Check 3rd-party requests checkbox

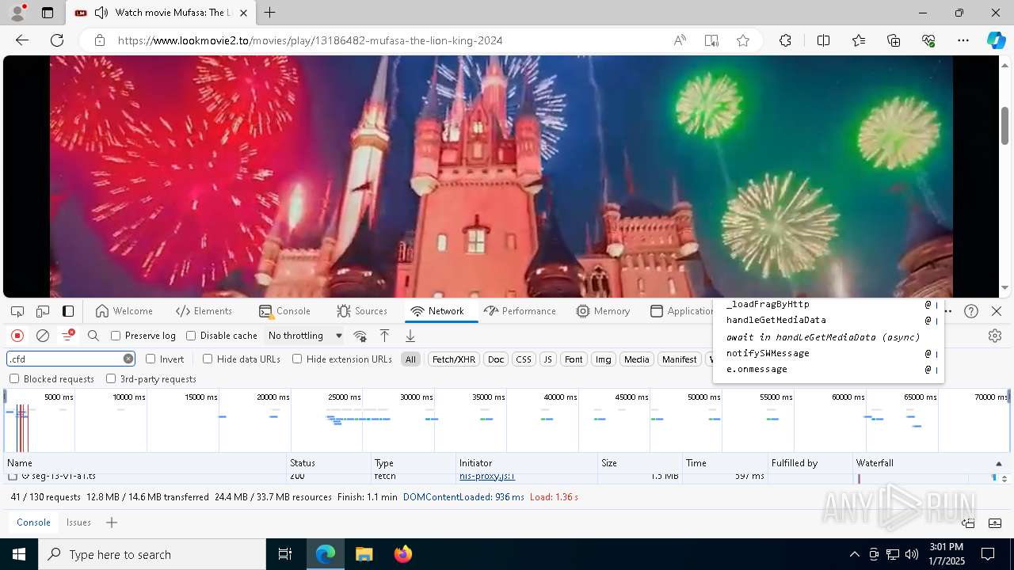pos(111,379)
